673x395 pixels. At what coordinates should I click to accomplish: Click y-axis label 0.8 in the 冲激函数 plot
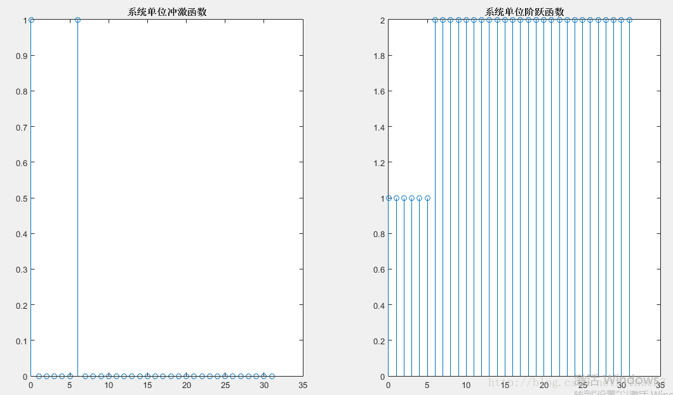click(22, 91)
